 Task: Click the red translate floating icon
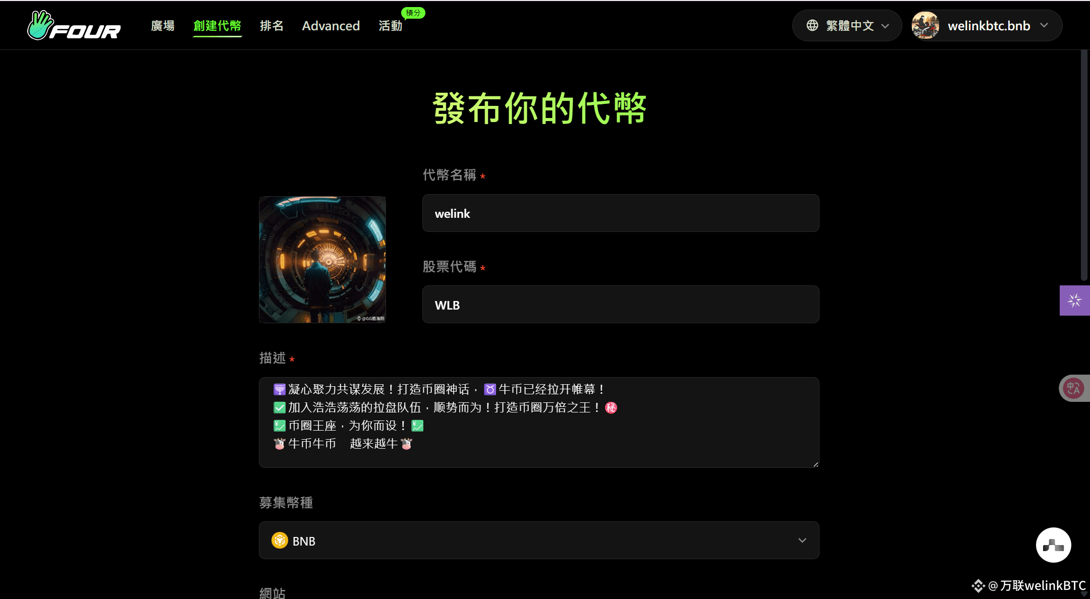tap(1073, 388)
